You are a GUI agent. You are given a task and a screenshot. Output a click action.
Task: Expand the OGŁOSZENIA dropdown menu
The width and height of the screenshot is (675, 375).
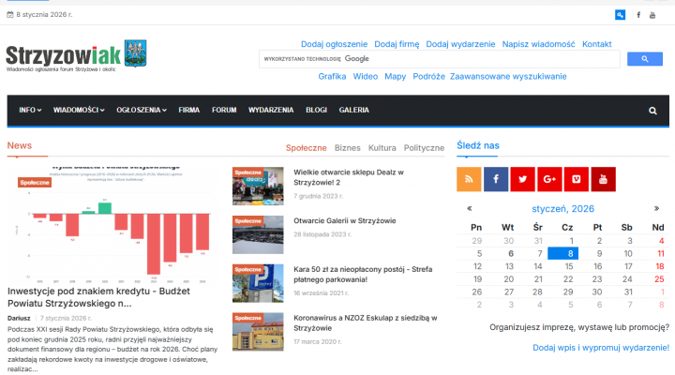[x=142, y=111]
